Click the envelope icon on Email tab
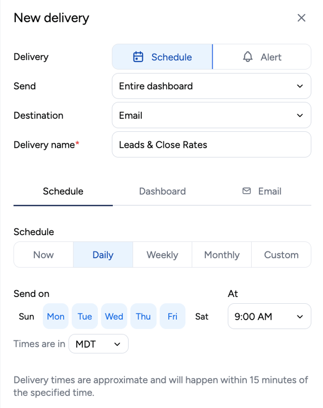Screen dimensions: 323x408 246,191
